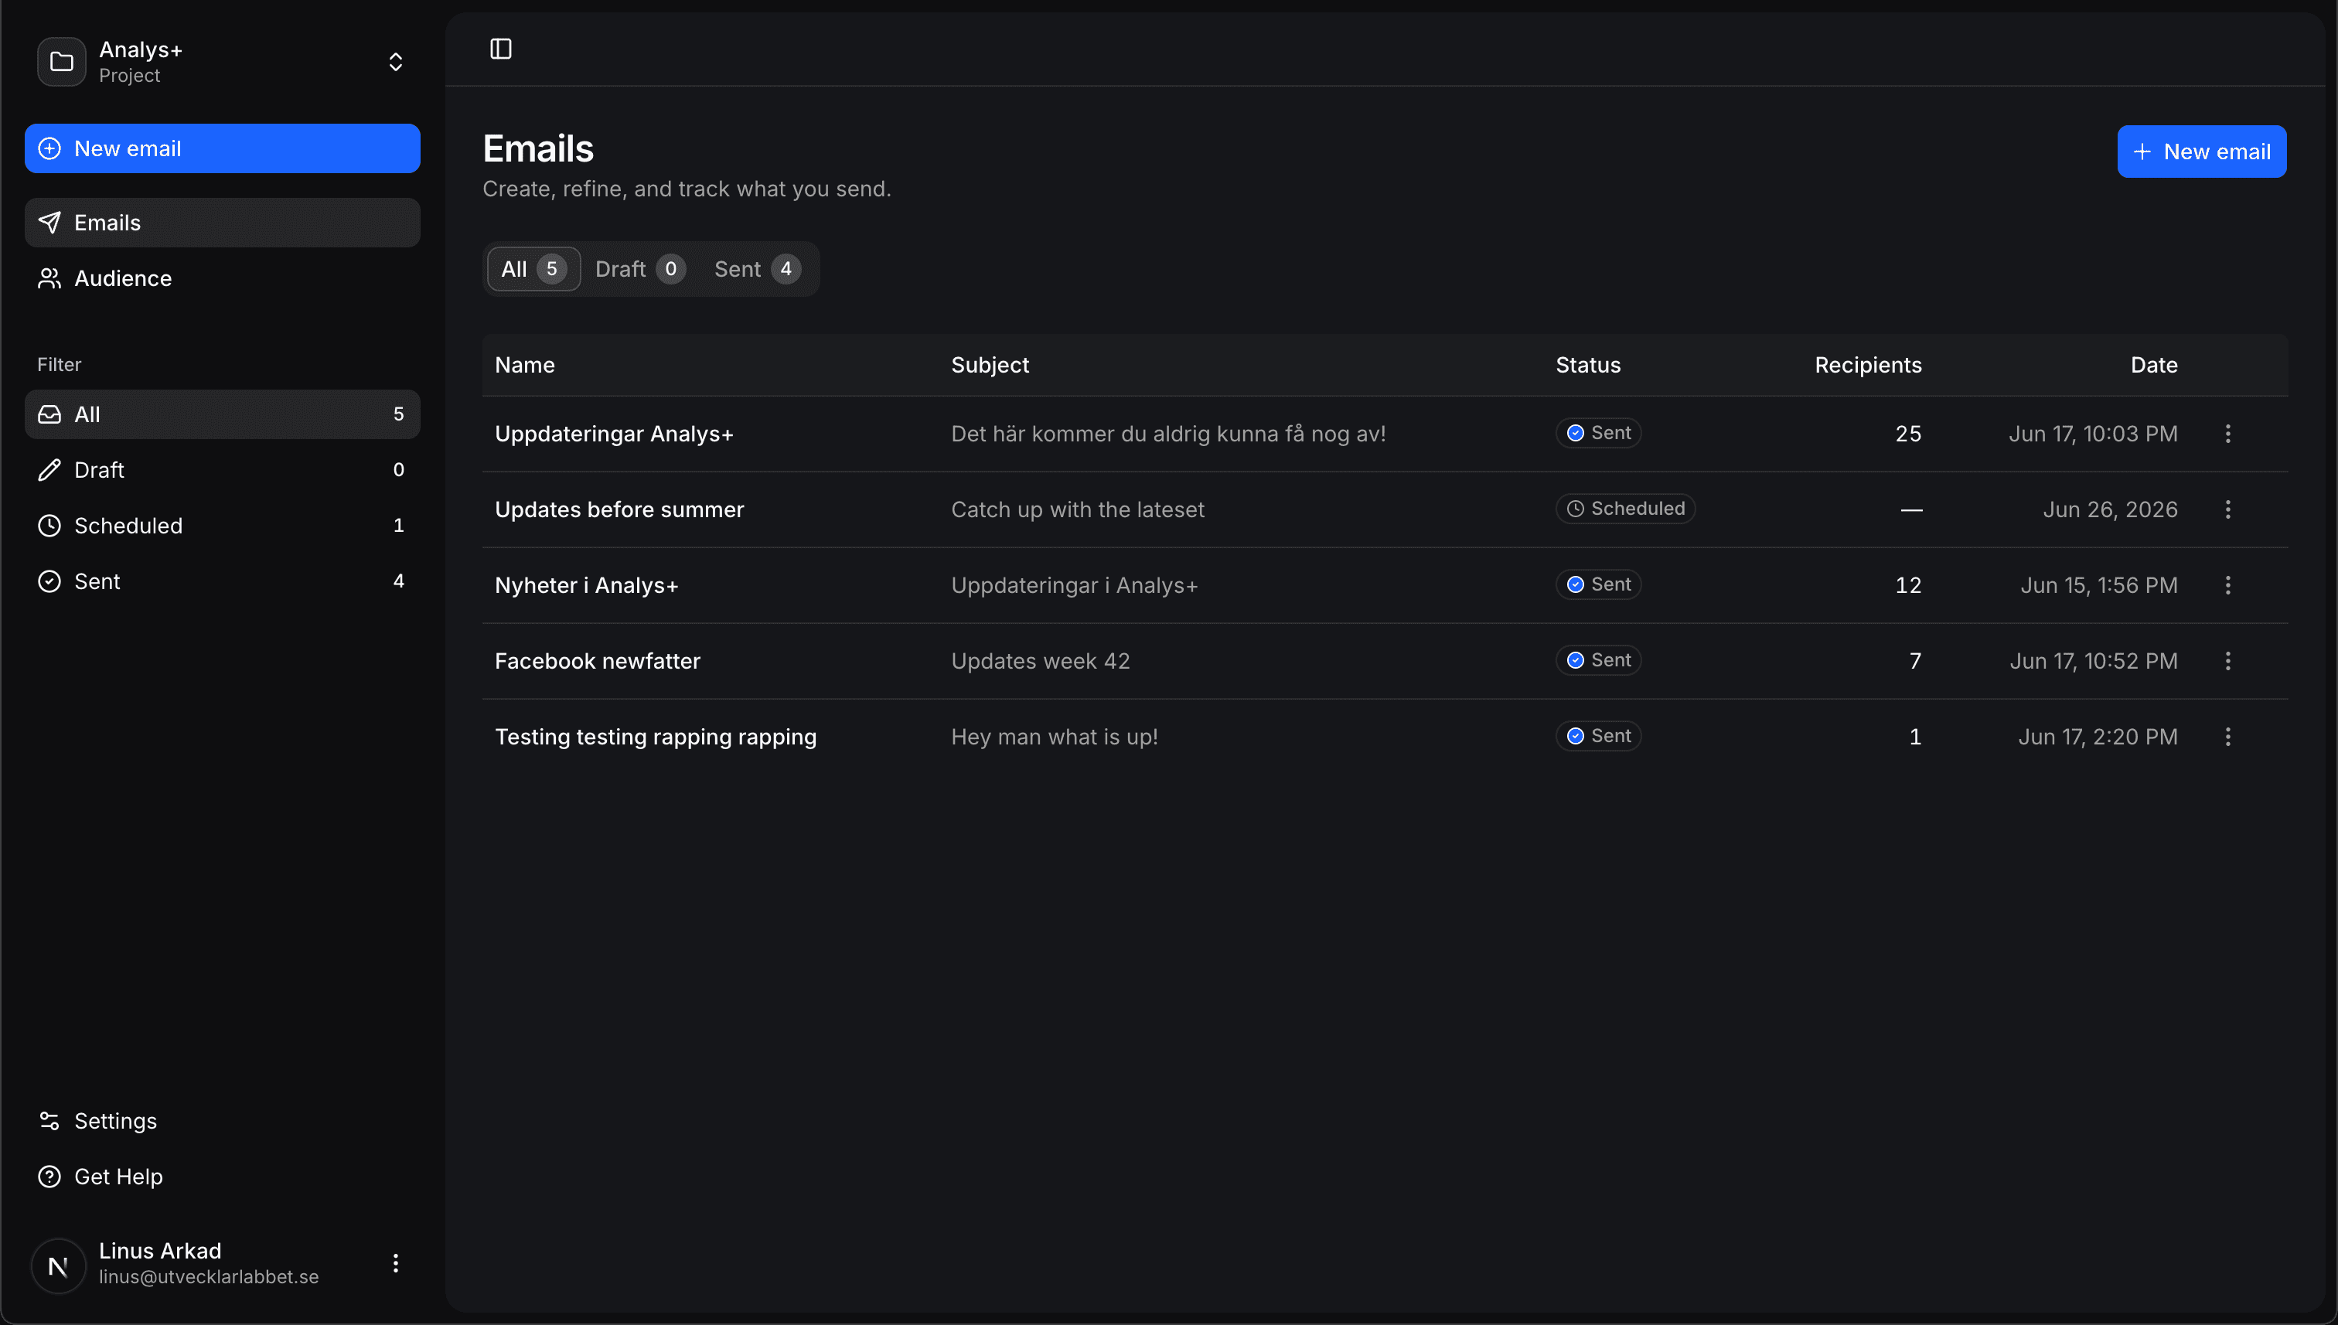2338x1325 pixels.
Task: Click subject 'Catch up with the lateset'
Action: click(1077, 509)
